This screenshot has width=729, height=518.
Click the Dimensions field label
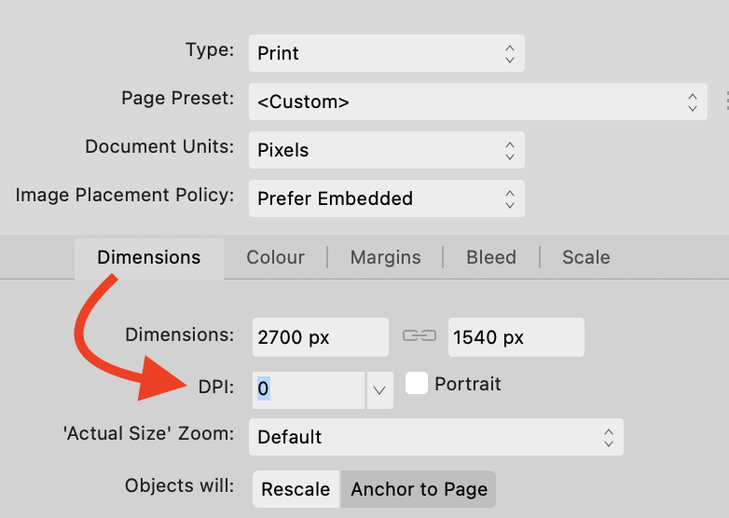(x=180, y=334)
